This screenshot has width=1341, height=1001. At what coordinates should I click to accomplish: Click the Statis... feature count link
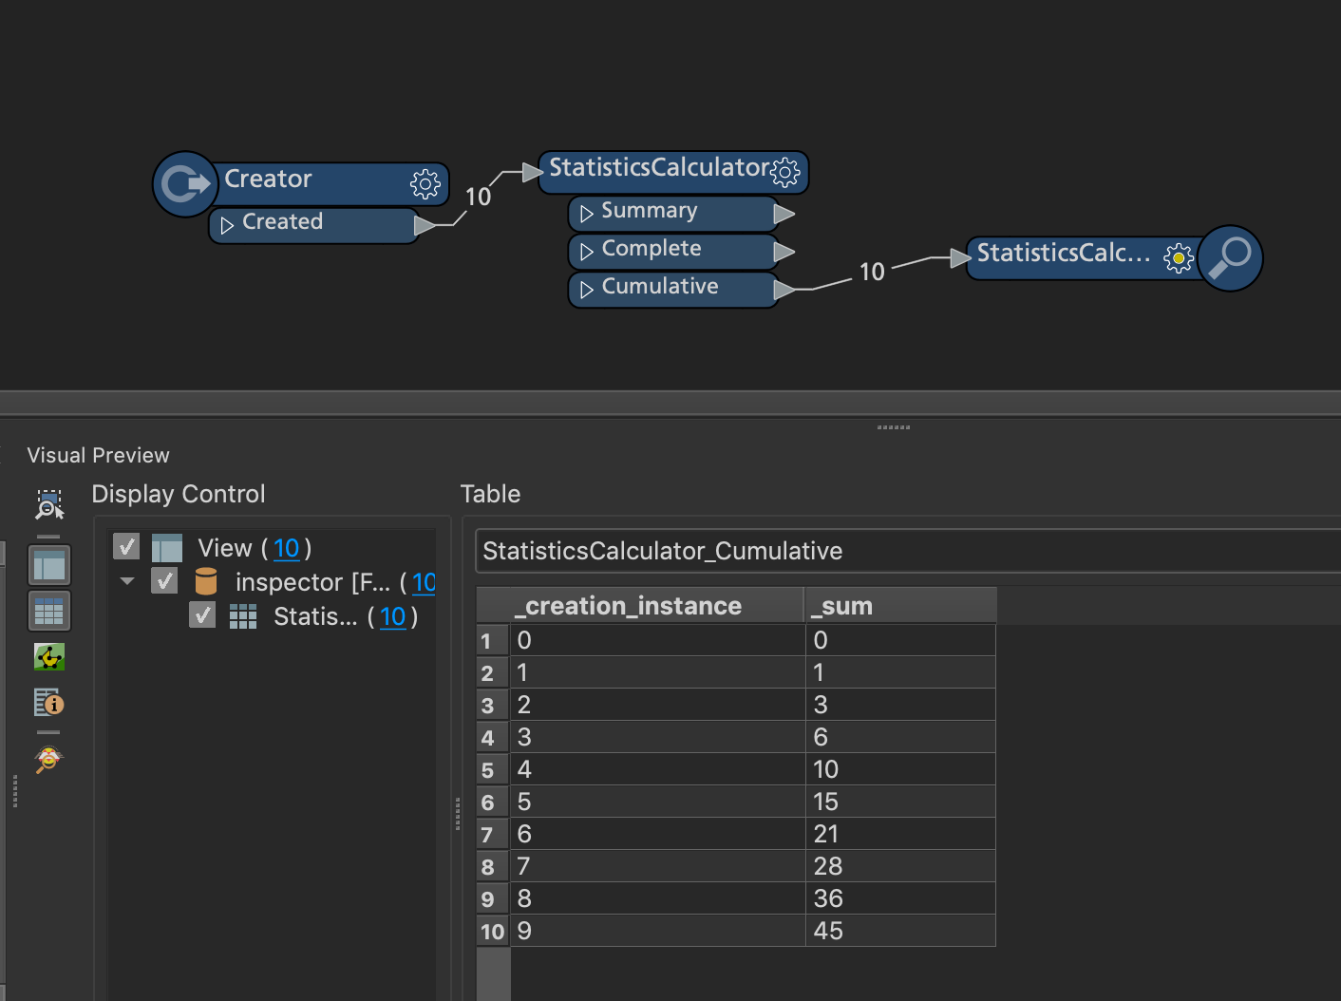coord(392,616)
